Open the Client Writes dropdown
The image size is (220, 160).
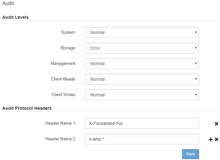pyautogui.click(x=142, y=95)
